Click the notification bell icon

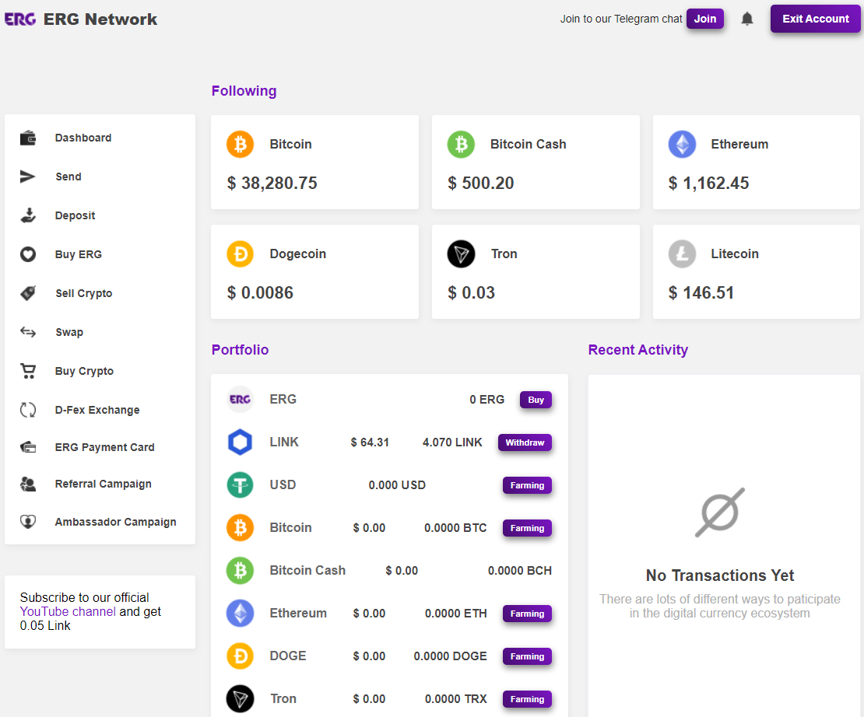coord(747,19)
